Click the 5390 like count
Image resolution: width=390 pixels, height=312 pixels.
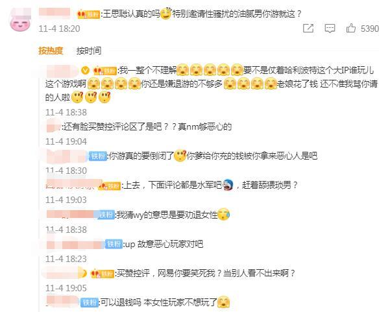(x=370, y=29)
